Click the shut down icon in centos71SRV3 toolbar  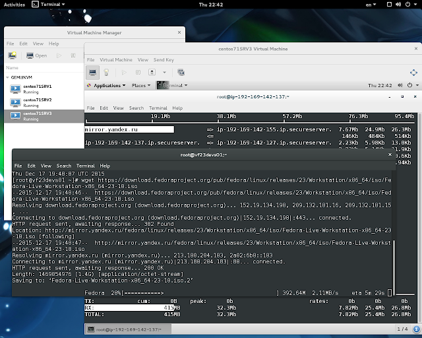152,72
